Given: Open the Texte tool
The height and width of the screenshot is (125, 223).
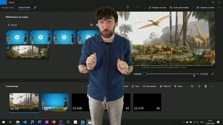Looking at the screenshot, I should click(136, 86).
